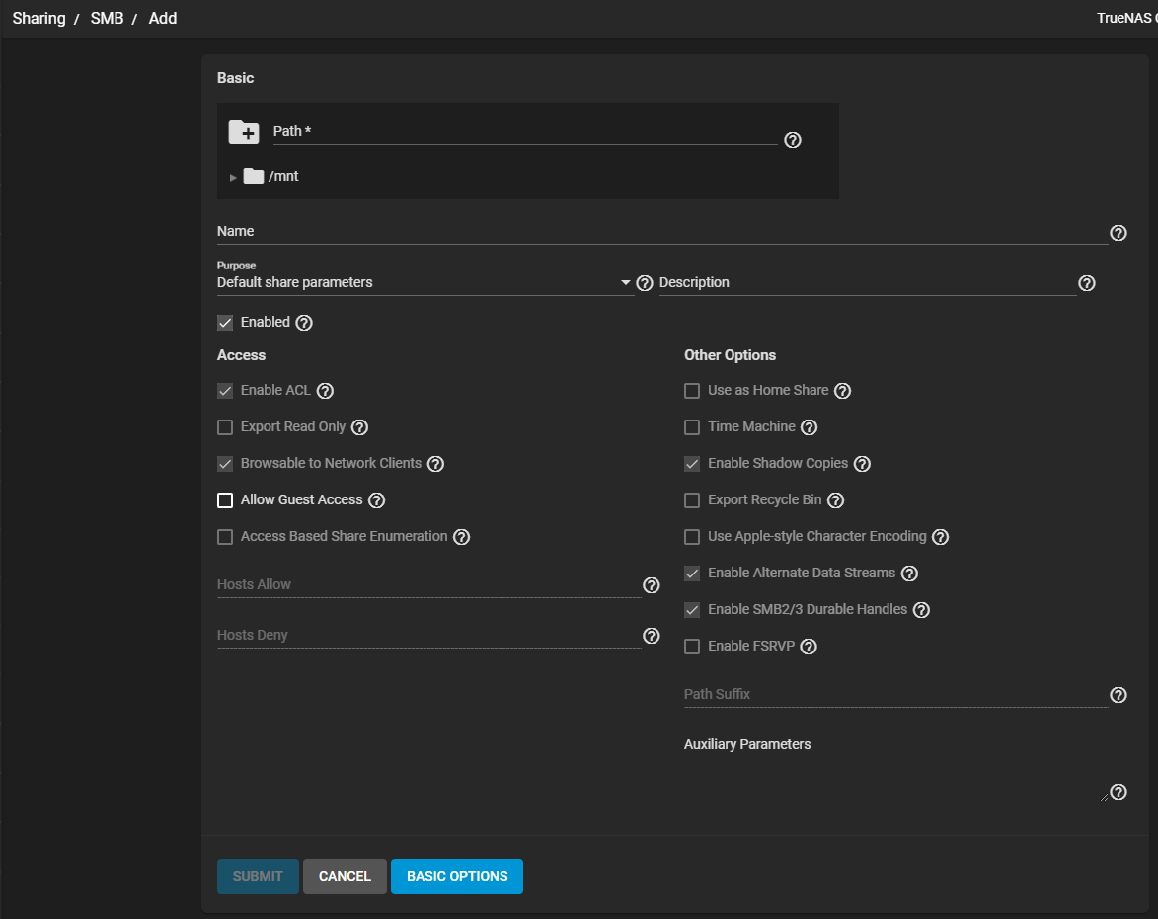Tick the Use as Home Share checkbox
1158x919 pixels.
pos(692,391)
